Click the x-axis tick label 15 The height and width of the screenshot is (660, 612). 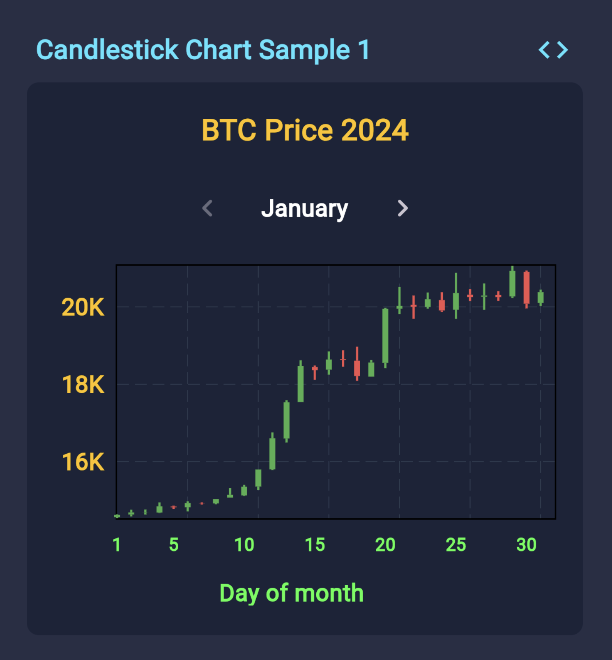click(x=315, y=545)
